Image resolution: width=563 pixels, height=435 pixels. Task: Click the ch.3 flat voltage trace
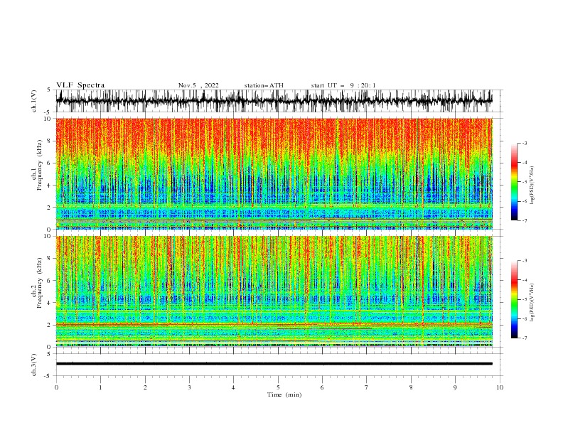point(274,364)
